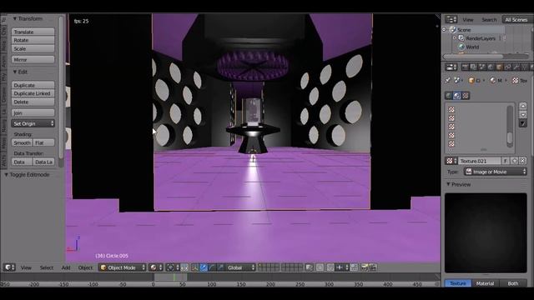Toggle fake user F for Texture.021
This screenshot has height=300, width=534.
click(506, 161)
